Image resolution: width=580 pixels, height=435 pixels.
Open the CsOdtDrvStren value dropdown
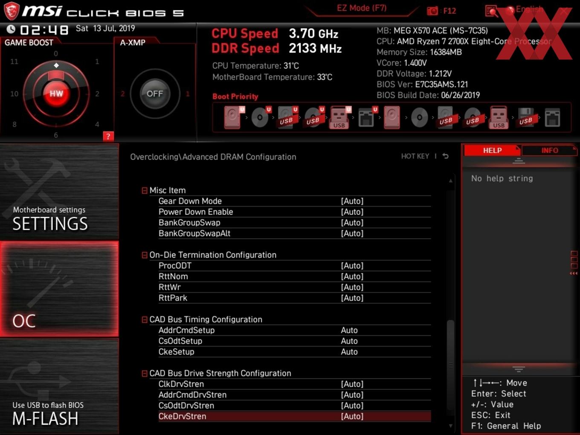click(352, 406)
